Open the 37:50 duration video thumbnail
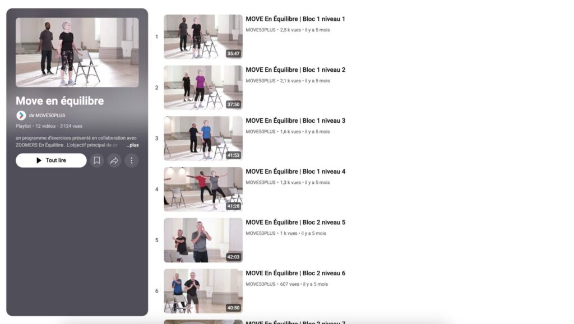Viewport: 574px width, 324px height. click(x=203, y=87)
